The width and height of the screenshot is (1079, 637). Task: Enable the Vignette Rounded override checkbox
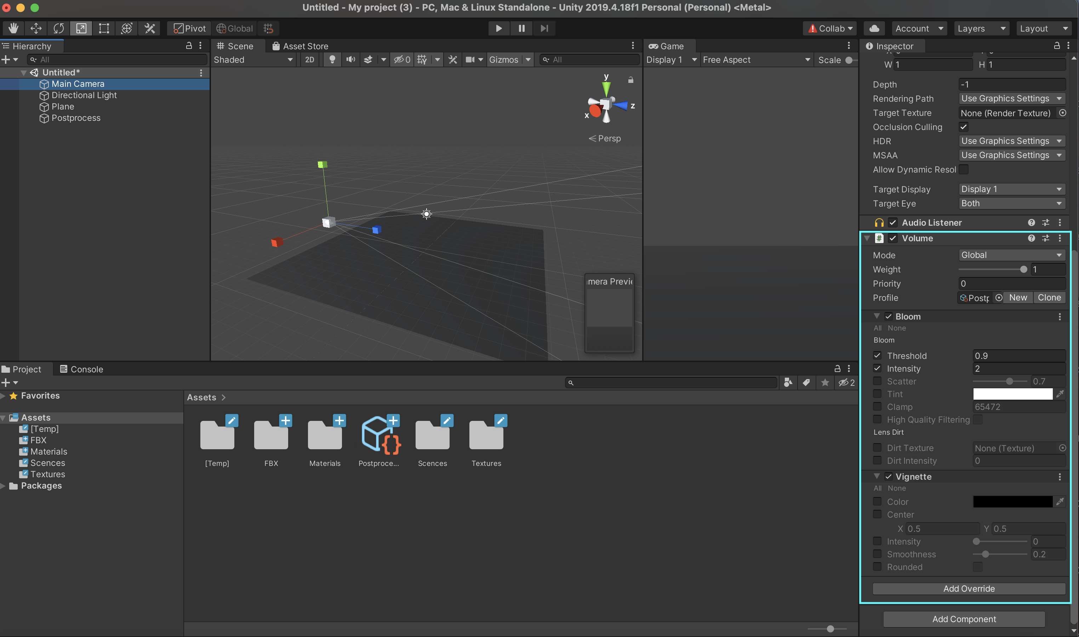878,566
